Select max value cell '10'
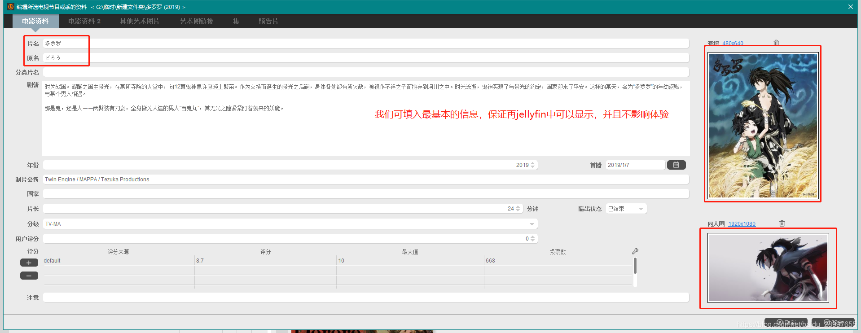861x333 pixels. [410, 260]
